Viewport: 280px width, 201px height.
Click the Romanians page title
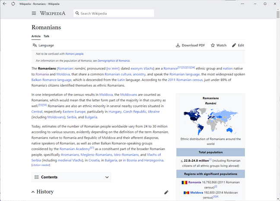[46, 27]
